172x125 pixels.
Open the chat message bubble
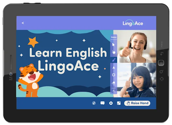click(102, 103)
